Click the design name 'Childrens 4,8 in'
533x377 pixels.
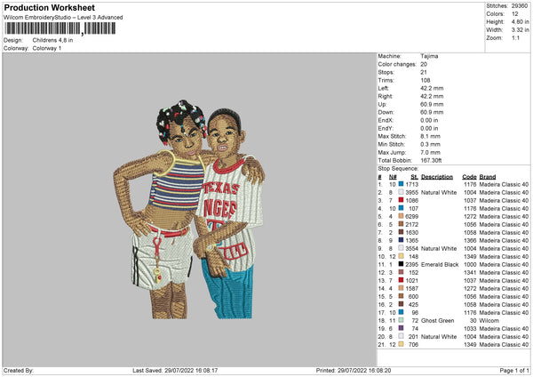(x=52, y=40)
